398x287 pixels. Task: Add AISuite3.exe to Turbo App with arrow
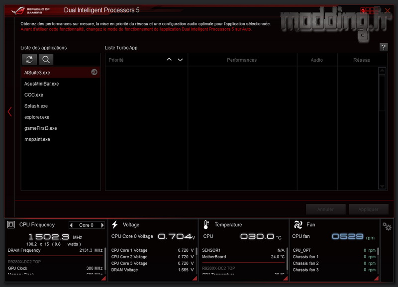tap(94, 72)
